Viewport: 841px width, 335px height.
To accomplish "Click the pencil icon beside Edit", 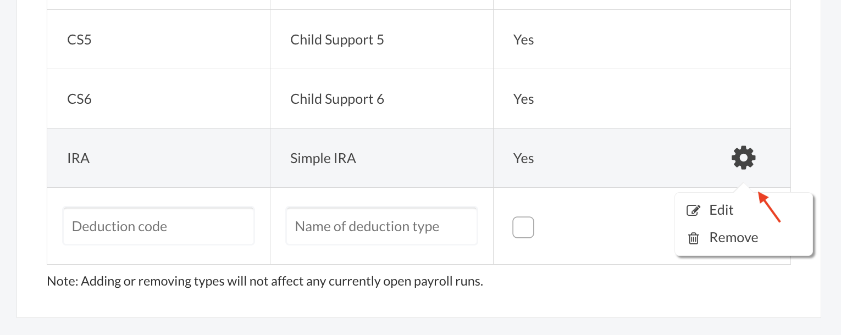I will click(694, 210).
